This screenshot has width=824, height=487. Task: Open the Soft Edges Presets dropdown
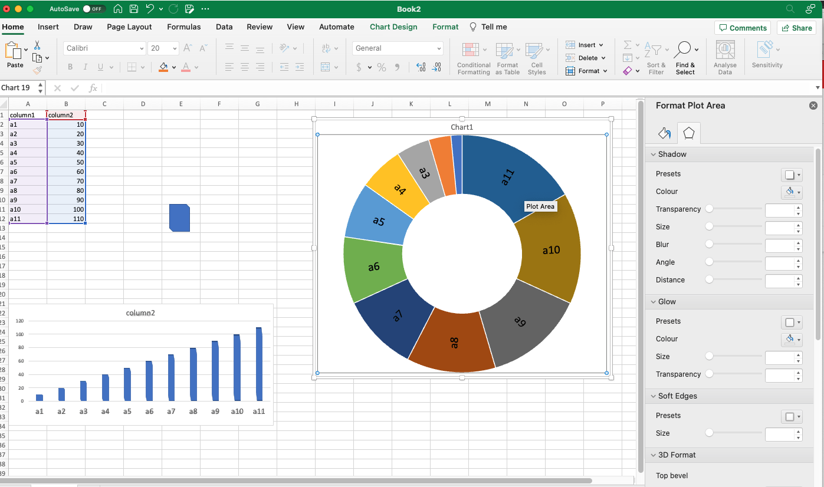792,416
